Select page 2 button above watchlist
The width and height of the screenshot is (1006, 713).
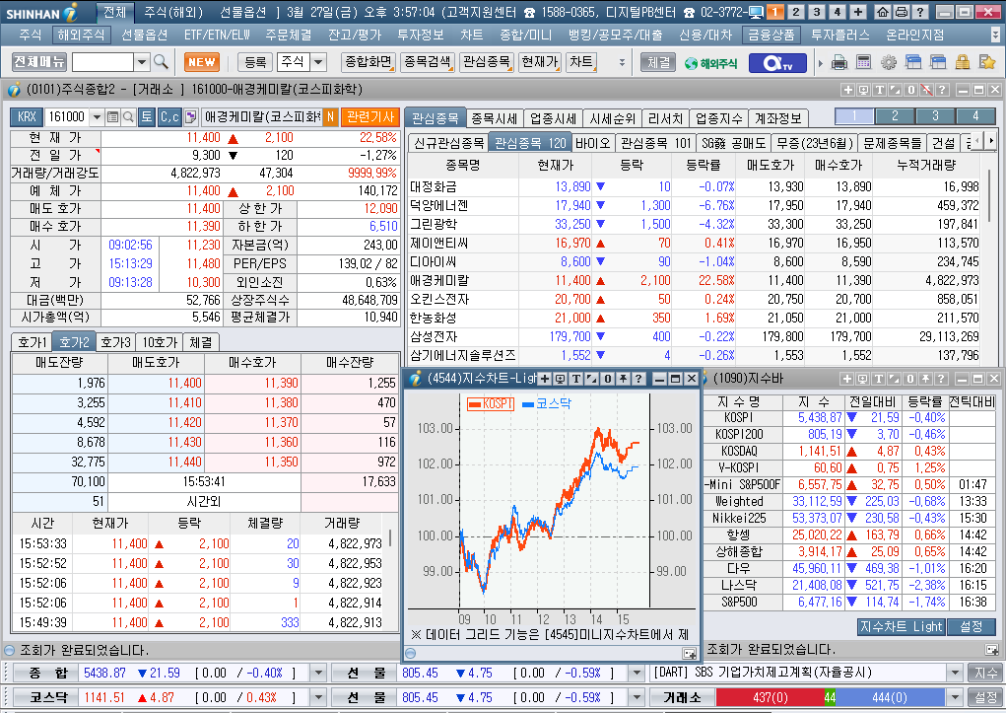(895, 116)
